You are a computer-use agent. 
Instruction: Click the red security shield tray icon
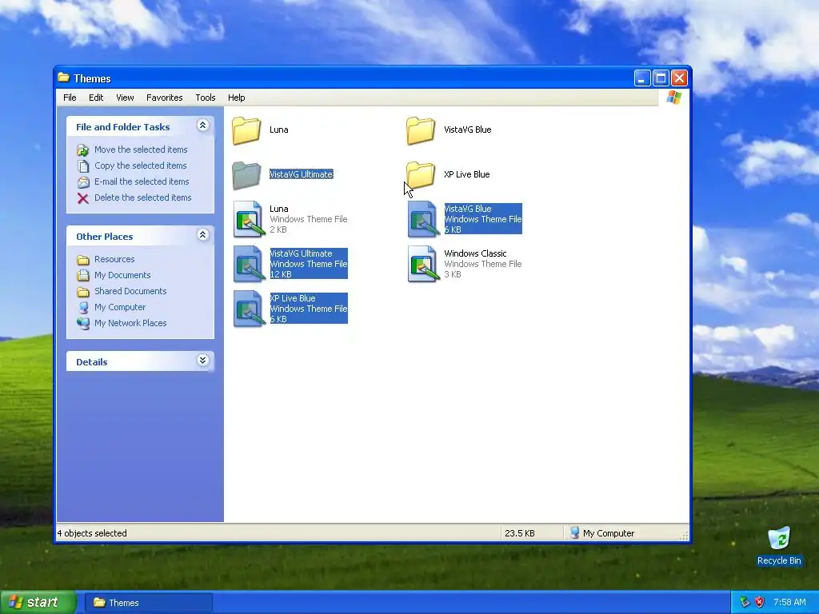click(760, 602)
